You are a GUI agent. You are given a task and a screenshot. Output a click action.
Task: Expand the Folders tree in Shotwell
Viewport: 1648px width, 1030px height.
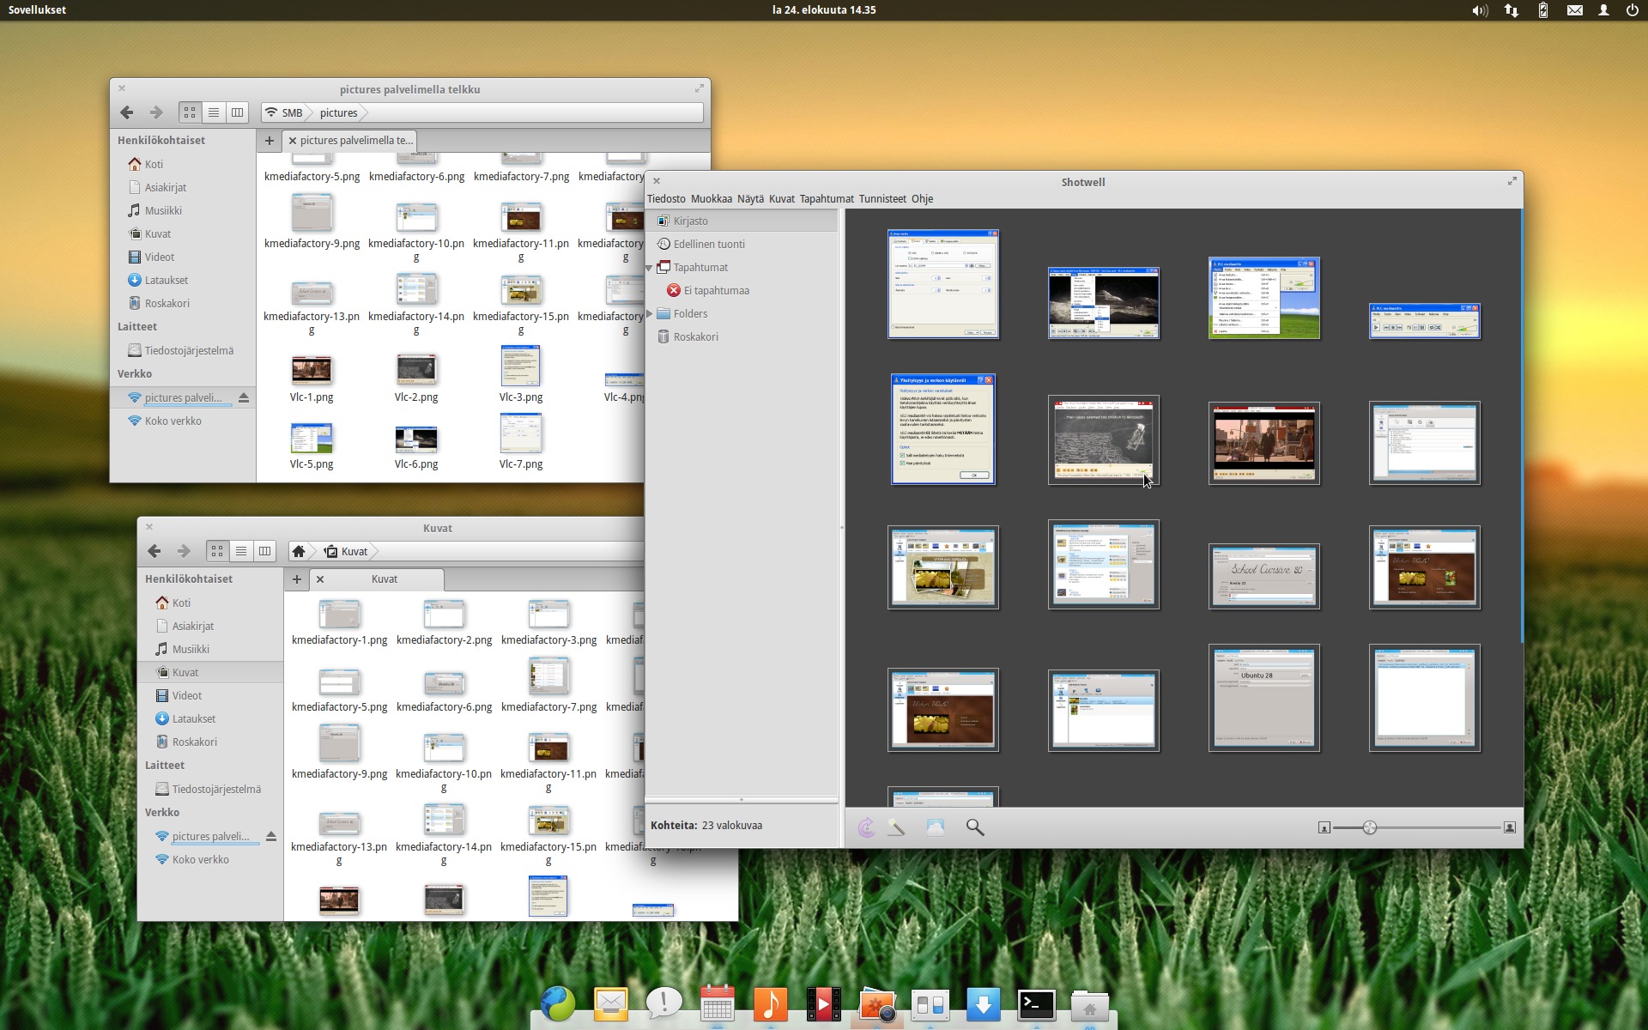point(650,313)
